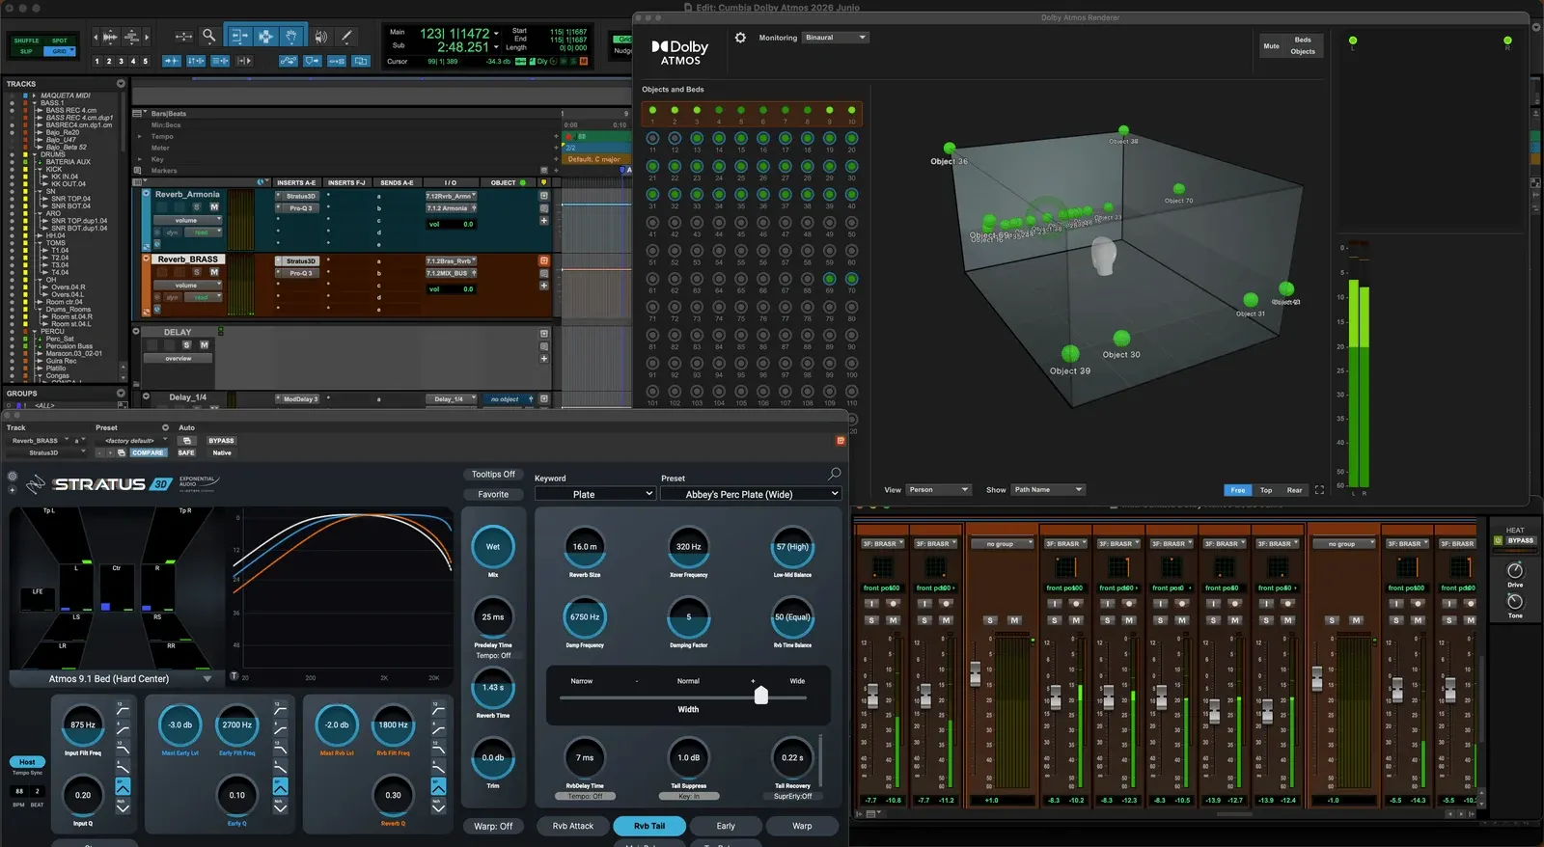The height and width of the screenshot is (847, 1544).
Task: Open the GROUPS list menu arrow
Action: click(121, 394)
